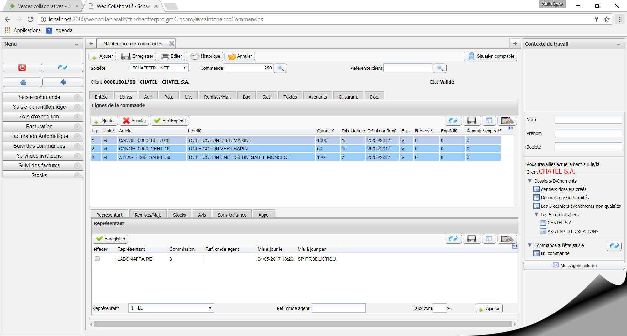Click the Situation comptable button
The height and width of the screenshot is (336, 627).
pos(490,56)
